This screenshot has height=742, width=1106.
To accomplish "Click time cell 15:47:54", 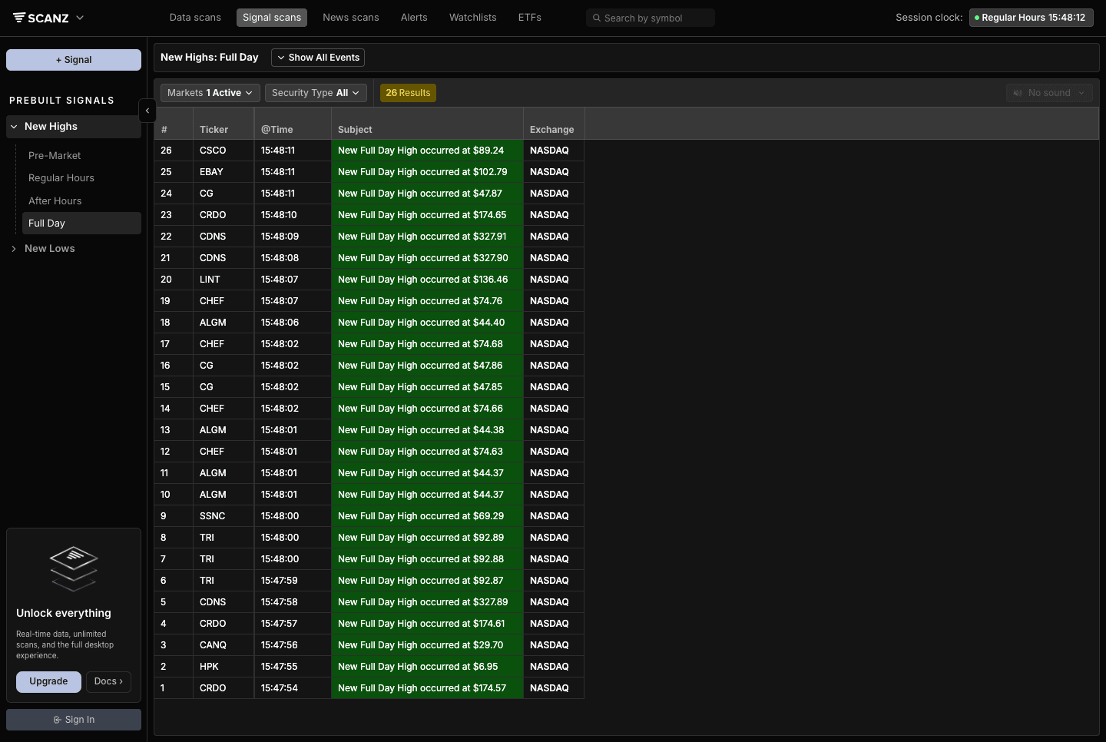I will [x=293, y=688].
